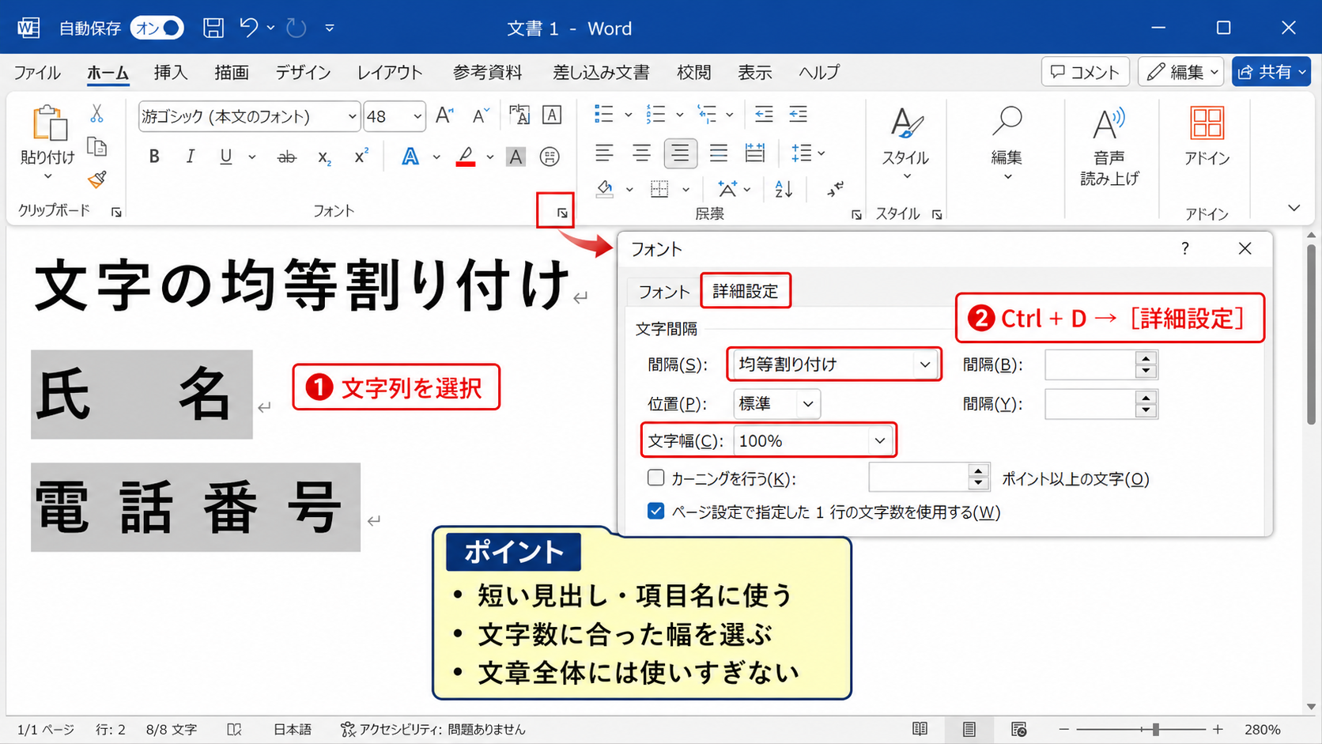Switch to Read Mode view in status bar
Image resolution: width=1322 pixels, height=744 pixels.
pyautogui.click(x=920, y=729)
